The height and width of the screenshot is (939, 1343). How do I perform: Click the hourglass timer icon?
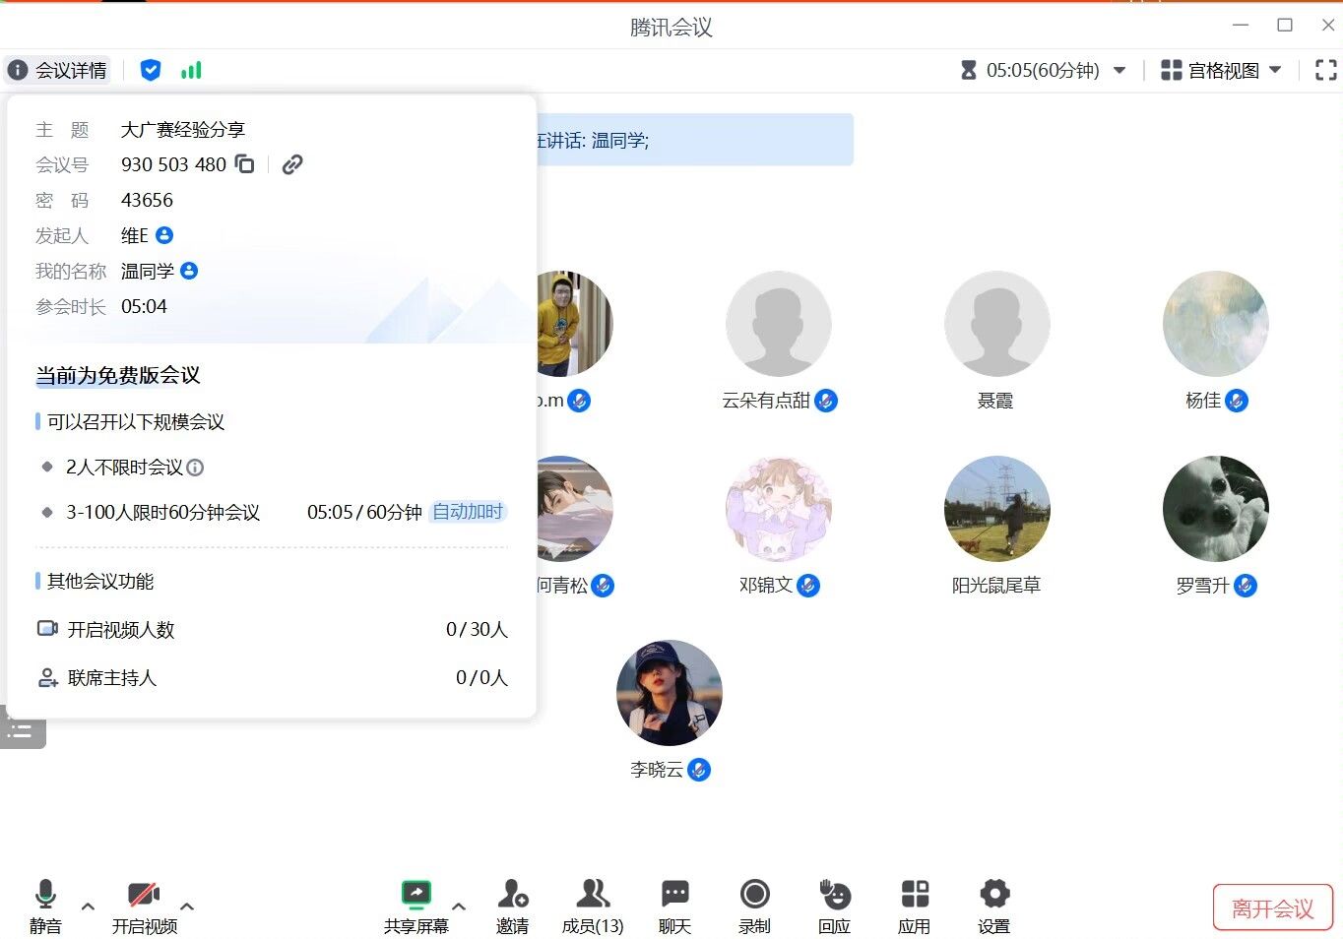coord(969,70)
